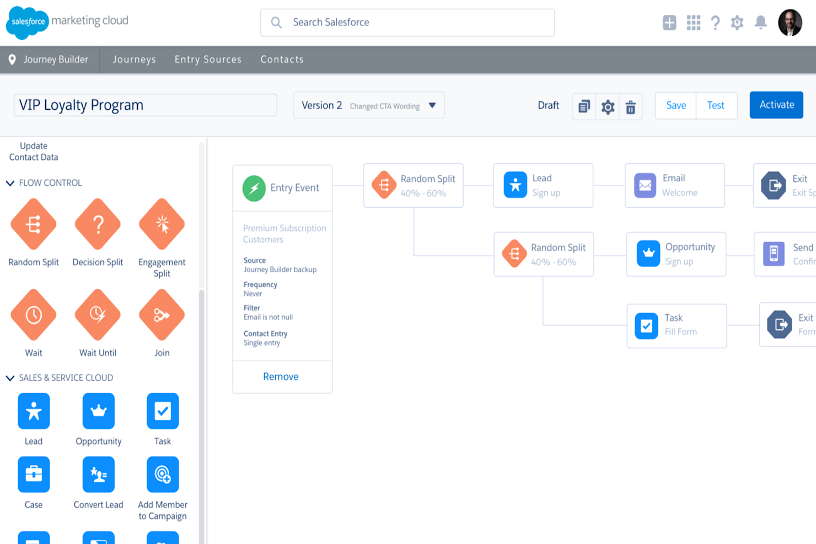Select the Task icon in the palette
The width and height of the screenshot is (816, 544).
pos(163,411)
